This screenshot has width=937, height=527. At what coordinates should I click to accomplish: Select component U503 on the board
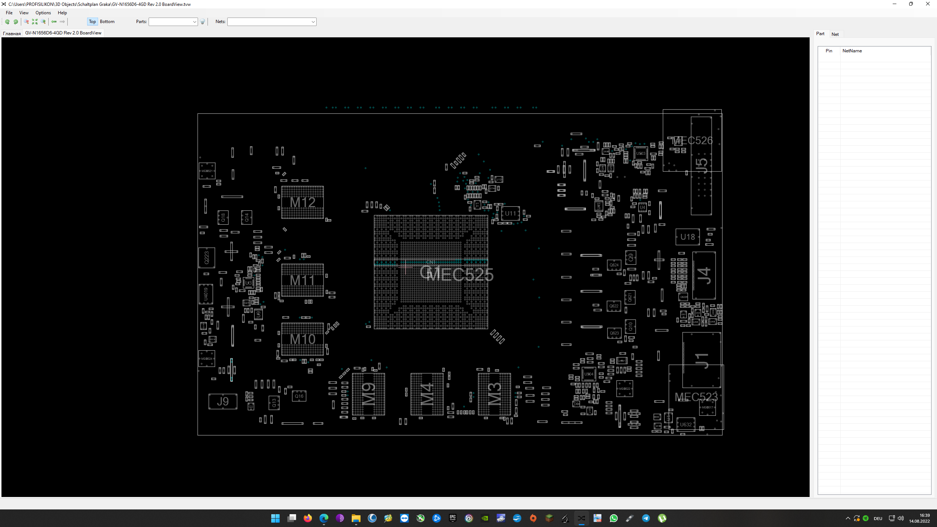point(641,154)
